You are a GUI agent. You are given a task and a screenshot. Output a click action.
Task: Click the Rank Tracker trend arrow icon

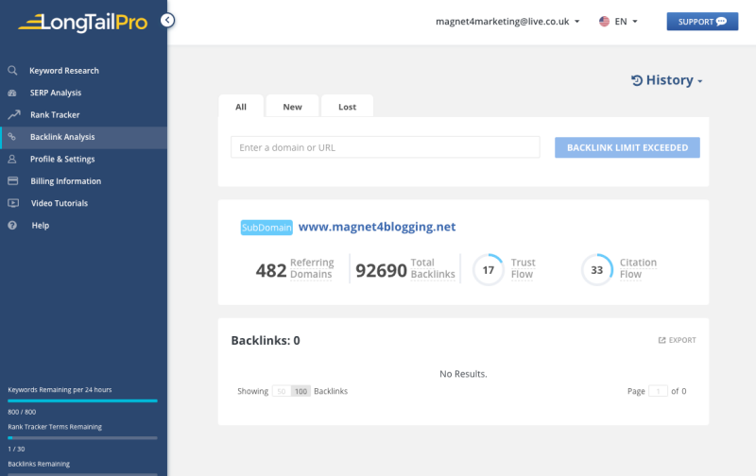click(14, 114)
